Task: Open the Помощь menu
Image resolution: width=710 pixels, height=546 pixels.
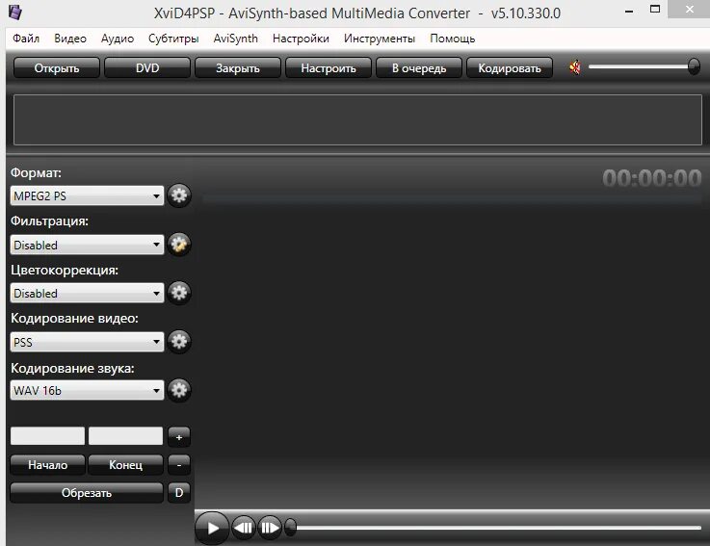Action: pos(453,39)
